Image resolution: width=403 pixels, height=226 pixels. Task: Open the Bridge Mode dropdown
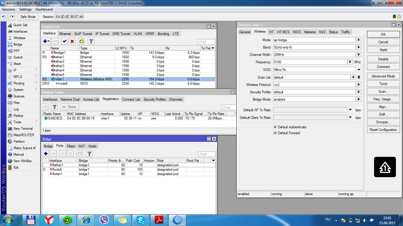point(359,99)
